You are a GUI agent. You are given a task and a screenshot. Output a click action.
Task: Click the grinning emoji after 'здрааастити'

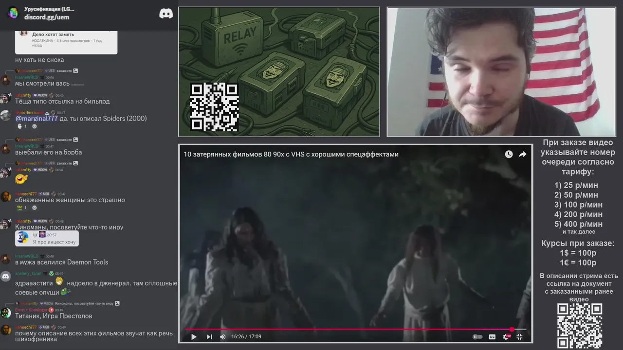pos(59,281)
